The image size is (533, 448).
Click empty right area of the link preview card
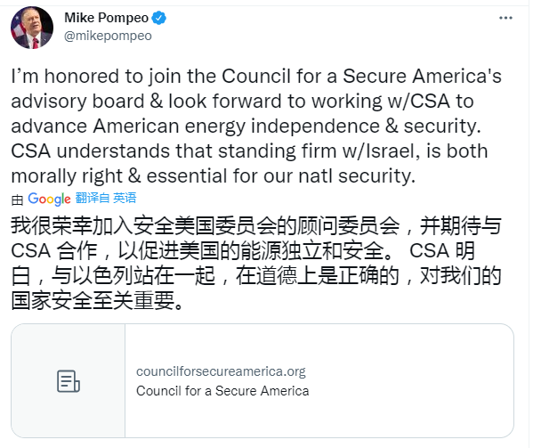click(411, 381)
